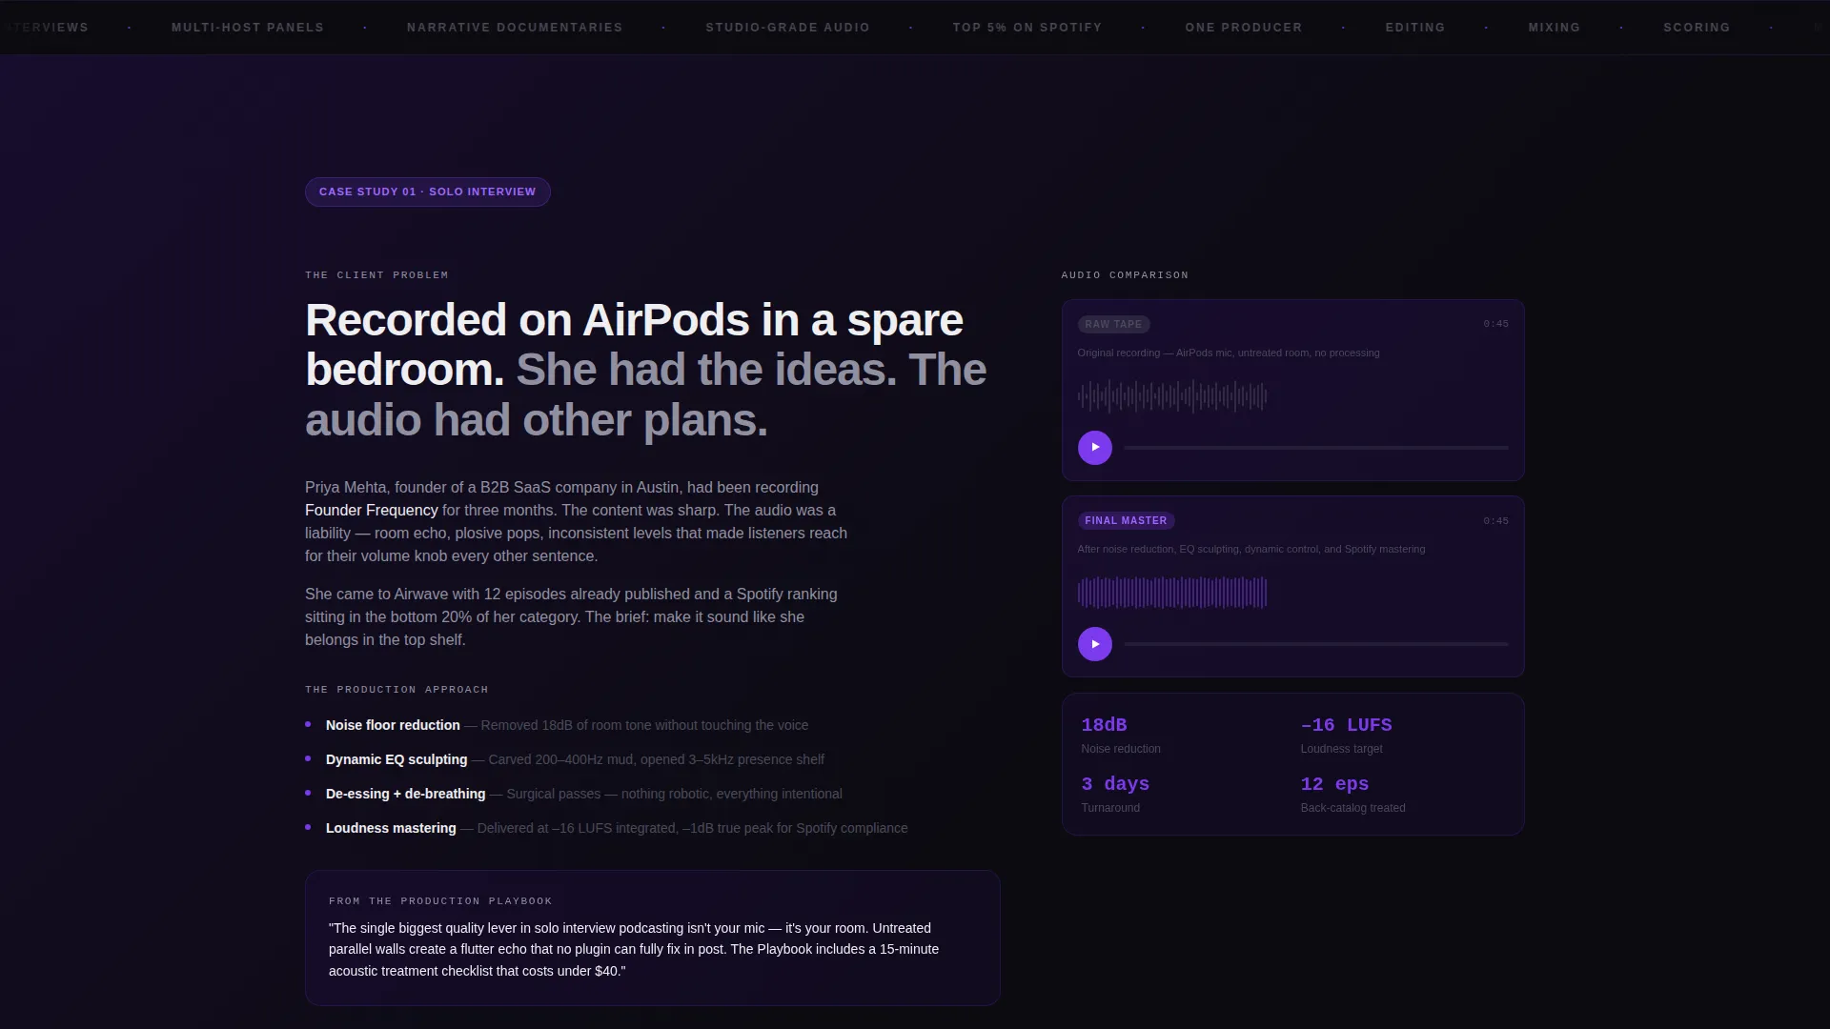Click the Case Study 01 Solo Interview pill

tap(427, 192)
